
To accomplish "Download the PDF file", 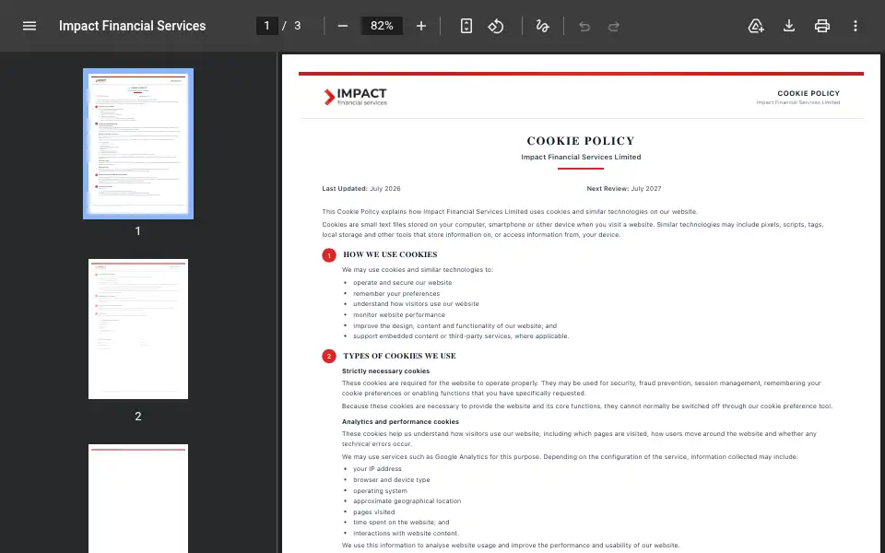I will coord(789,26).
